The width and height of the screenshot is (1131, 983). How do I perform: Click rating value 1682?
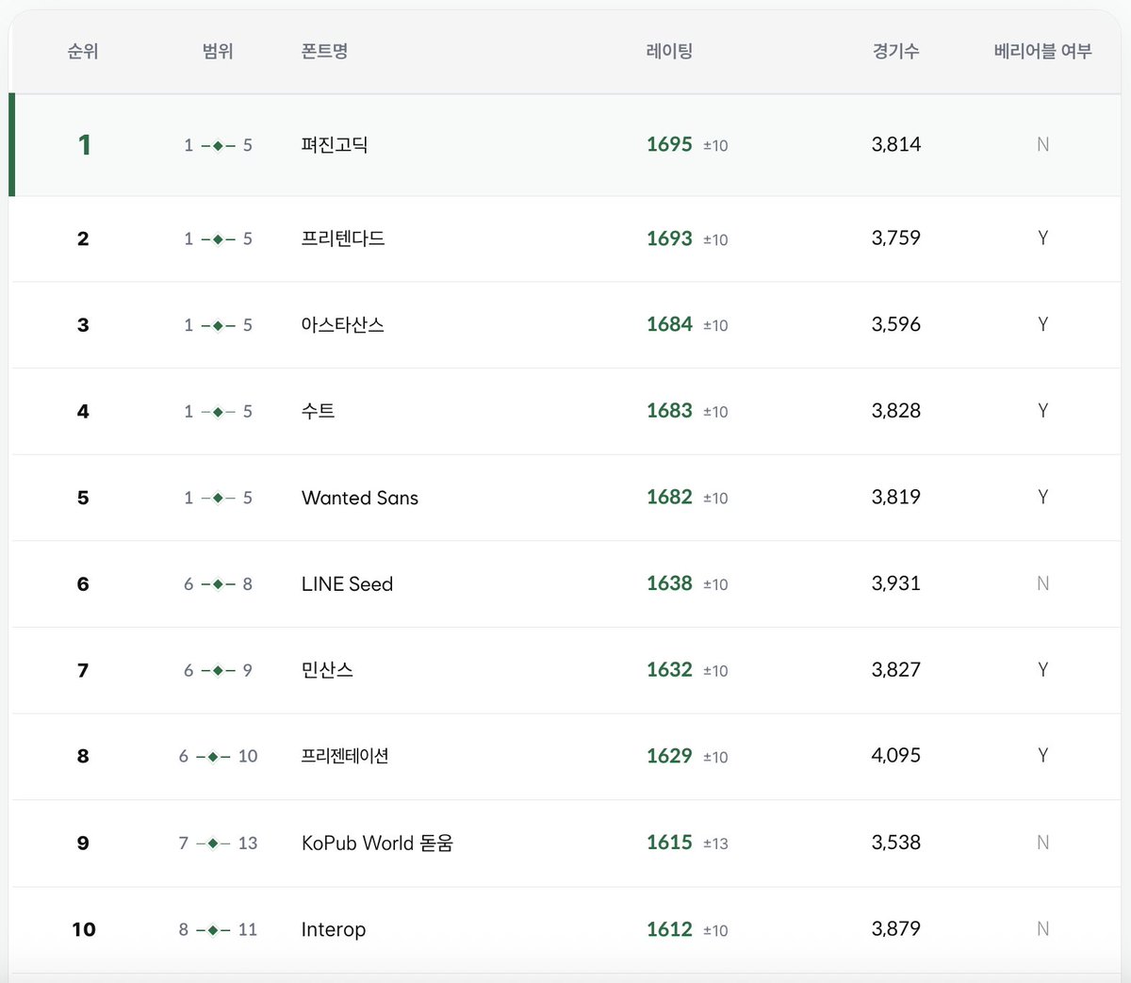[x=669, y=497]
